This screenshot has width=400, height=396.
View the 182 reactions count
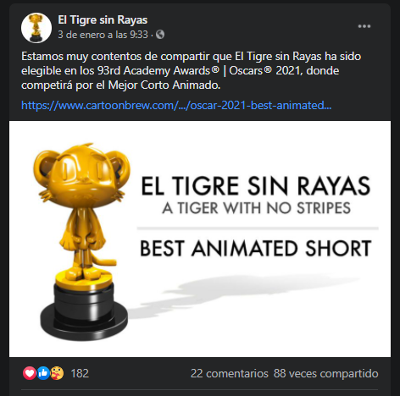pyautogui.click(x=80, y=373)
